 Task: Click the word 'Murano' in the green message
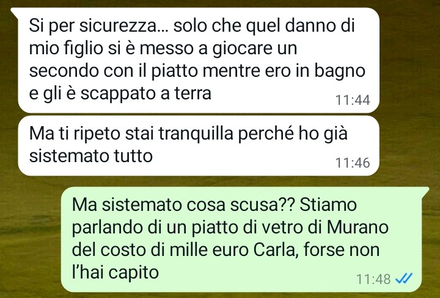tap(358, 227)
